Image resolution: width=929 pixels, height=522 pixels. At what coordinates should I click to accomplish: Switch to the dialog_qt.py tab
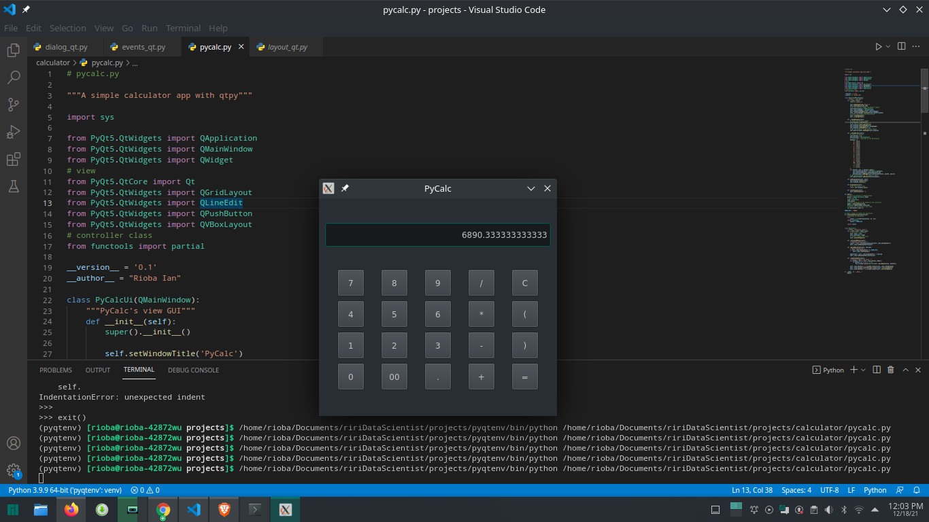coord(66,47)
